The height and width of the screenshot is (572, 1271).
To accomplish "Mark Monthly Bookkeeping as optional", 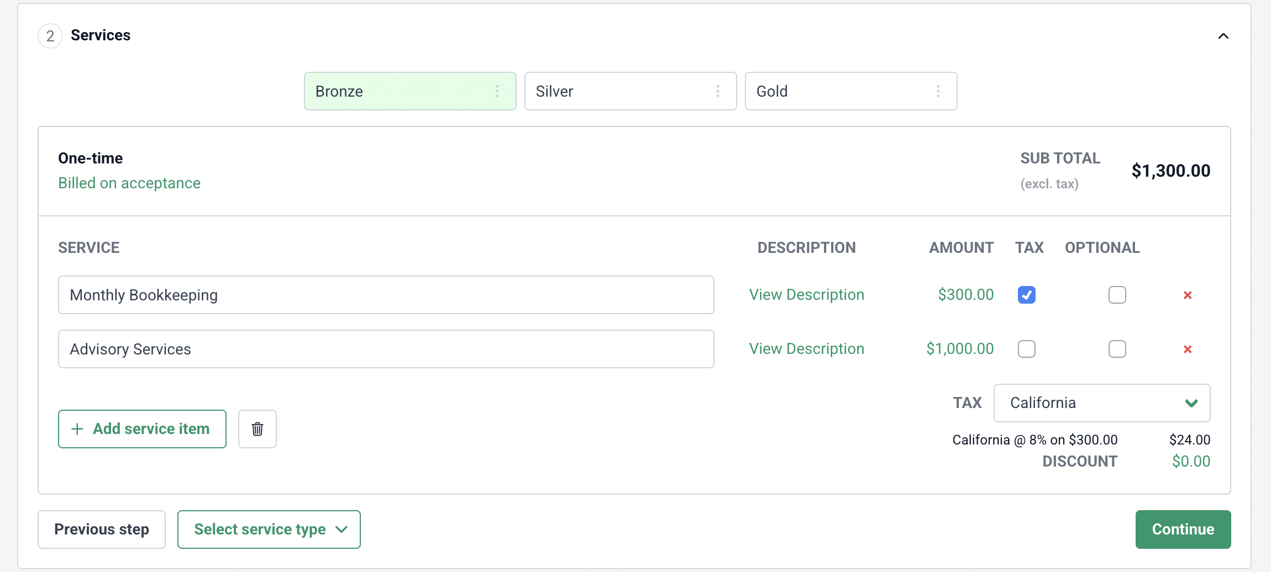I will 1117,295.
